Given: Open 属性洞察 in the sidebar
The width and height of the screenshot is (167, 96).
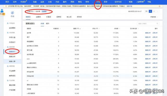Looking at the screenshot, I should click(x=12, y=85).
